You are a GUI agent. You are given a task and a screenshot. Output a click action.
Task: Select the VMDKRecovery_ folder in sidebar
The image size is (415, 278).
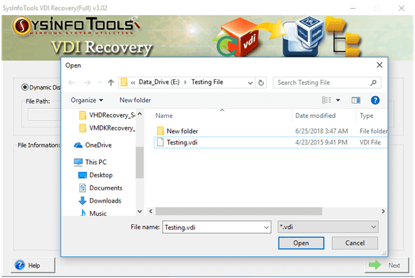(x=112, y=128)
